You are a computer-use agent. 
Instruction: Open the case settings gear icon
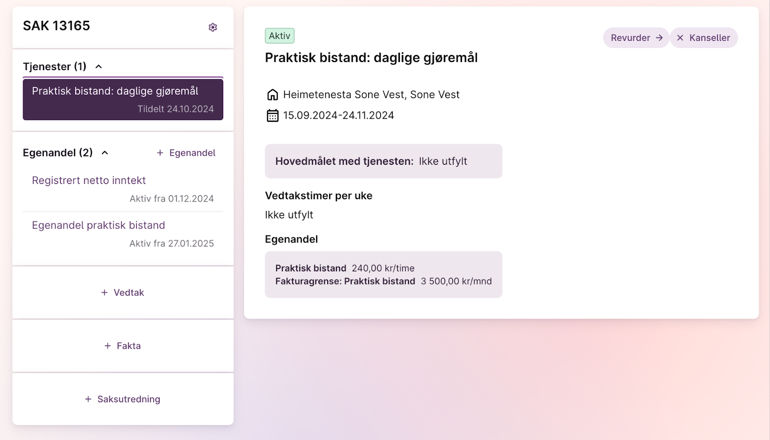click(x=213, y=27)
